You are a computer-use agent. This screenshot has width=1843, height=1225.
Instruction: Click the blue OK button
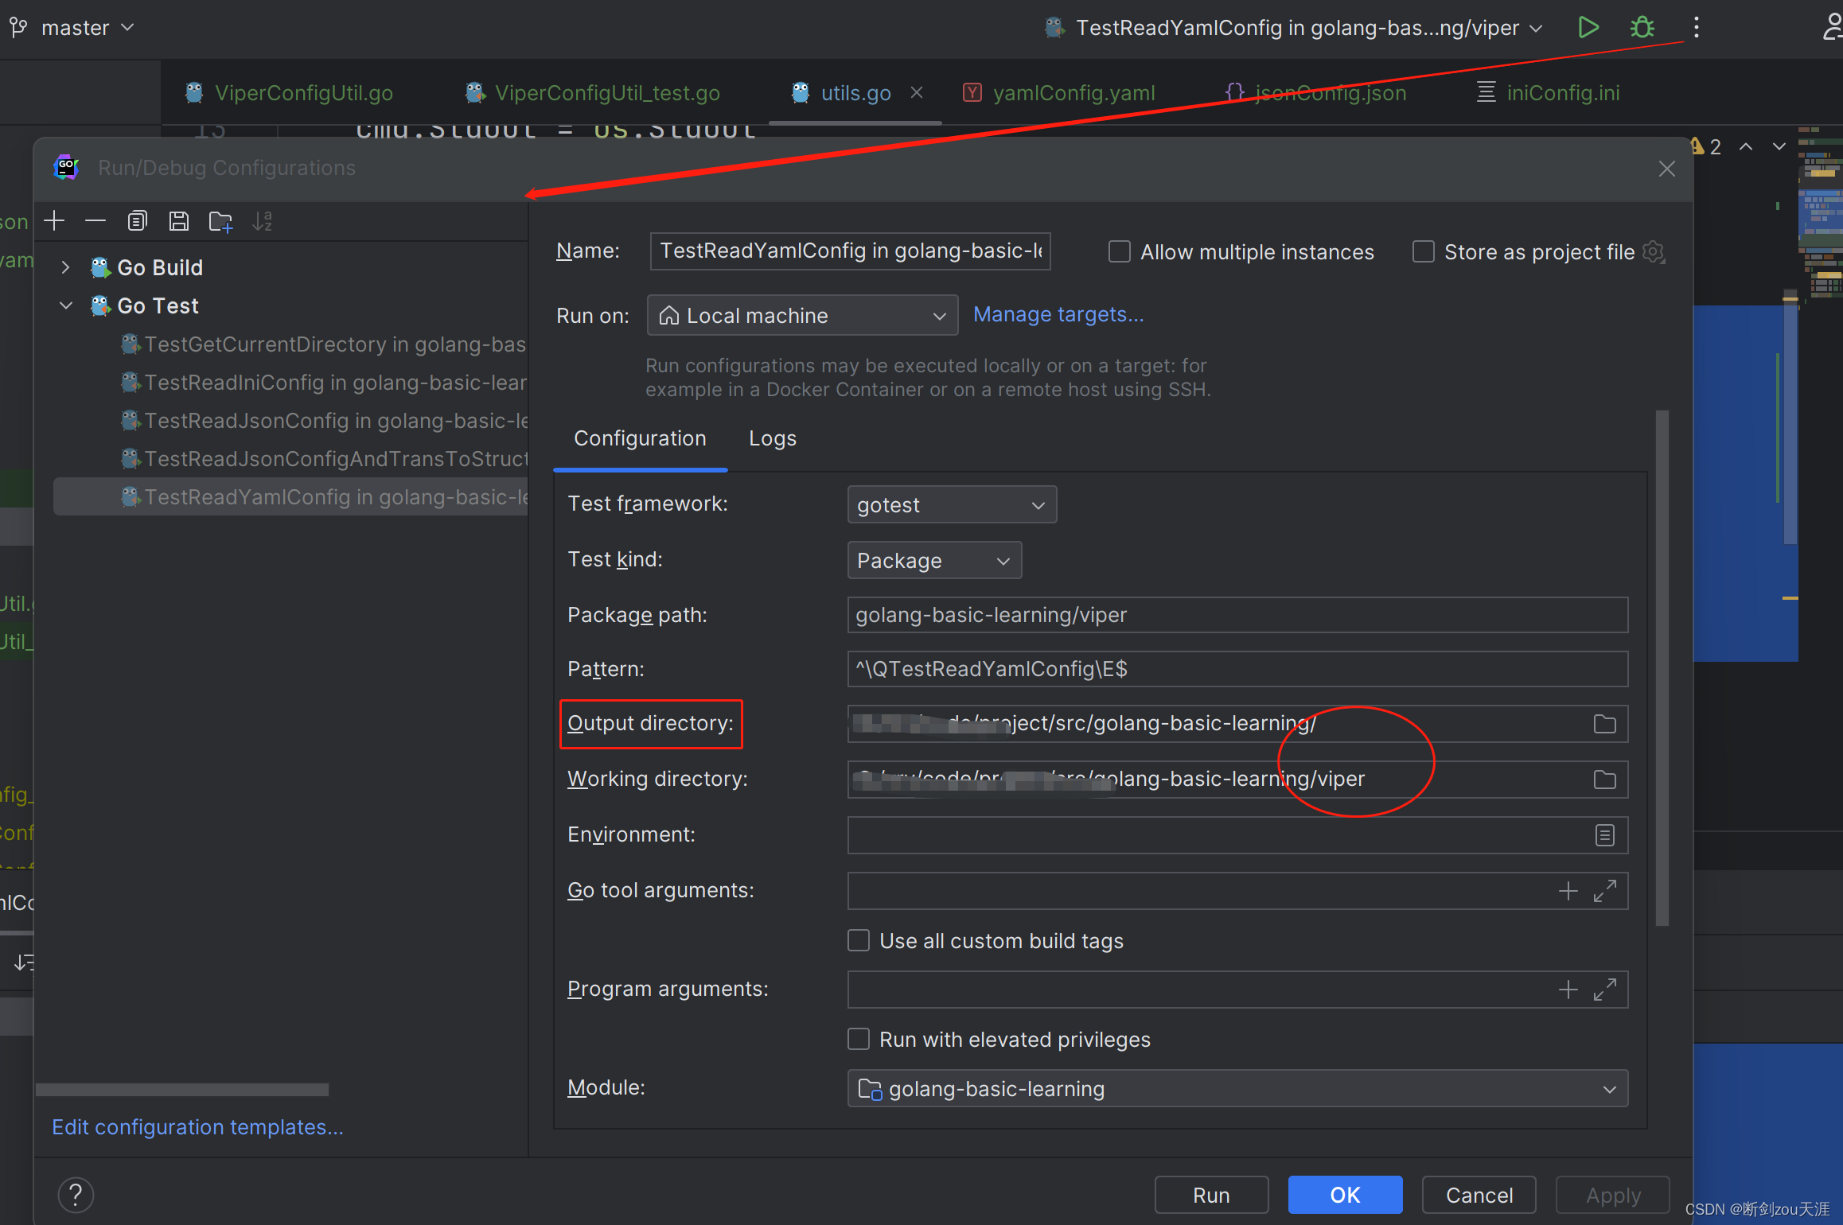[1345, 1195]
